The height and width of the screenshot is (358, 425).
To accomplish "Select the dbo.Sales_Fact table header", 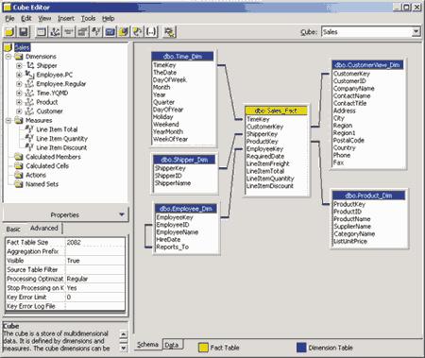I will [276, 111].
